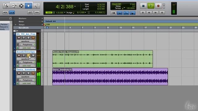Solo the BS_110_Am_Prsn track

[28, 38]
